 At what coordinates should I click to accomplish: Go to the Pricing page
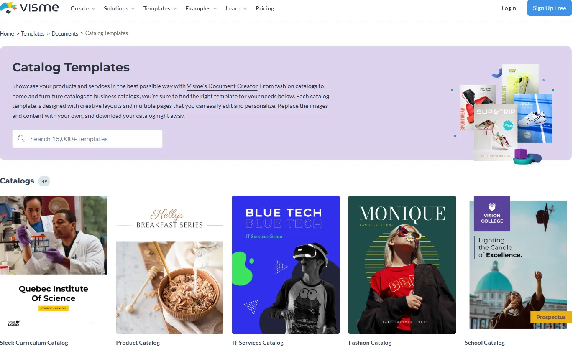[x=265, y=8]
